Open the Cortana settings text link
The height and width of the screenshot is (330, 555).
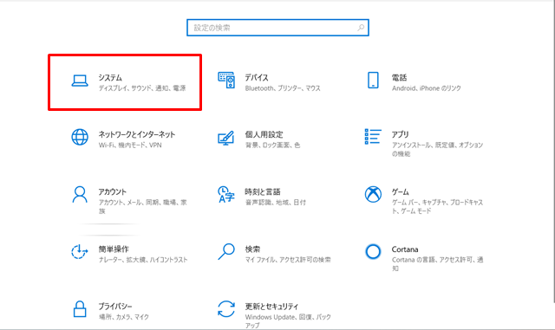coord(405,249)
